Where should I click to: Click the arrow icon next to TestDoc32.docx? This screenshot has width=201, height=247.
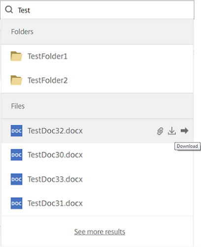pyautogui.click(x=184, y=131)
